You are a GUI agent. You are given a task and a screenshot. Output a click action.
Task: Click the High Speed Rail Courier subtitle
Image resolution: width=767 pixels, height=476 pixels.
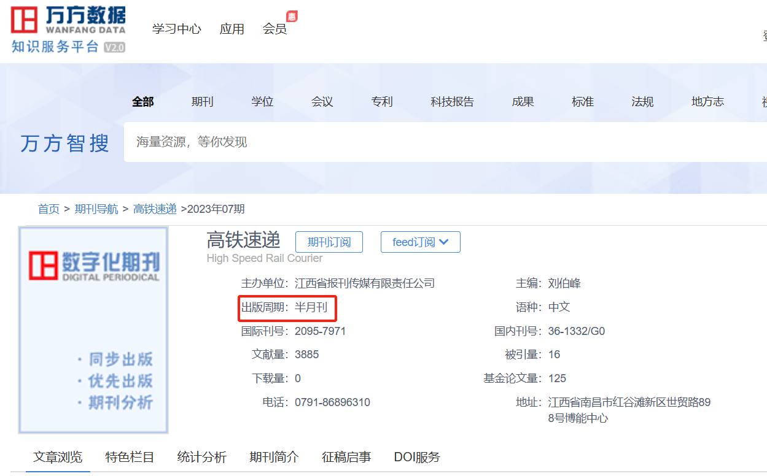[x=265, y=258]
